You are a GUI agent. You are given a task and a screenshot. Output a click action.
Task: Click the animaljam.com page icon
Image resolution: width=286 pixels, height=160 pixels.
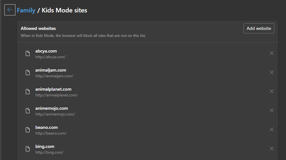28,73
